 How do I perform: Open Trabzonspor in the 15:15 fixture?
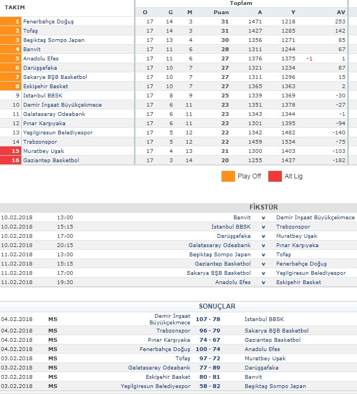pyautogui.click(x=293, y=227)
